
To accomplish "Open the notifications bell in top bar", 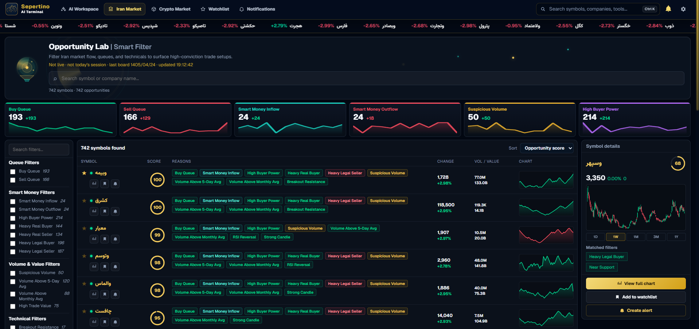I will pos(668,9).
